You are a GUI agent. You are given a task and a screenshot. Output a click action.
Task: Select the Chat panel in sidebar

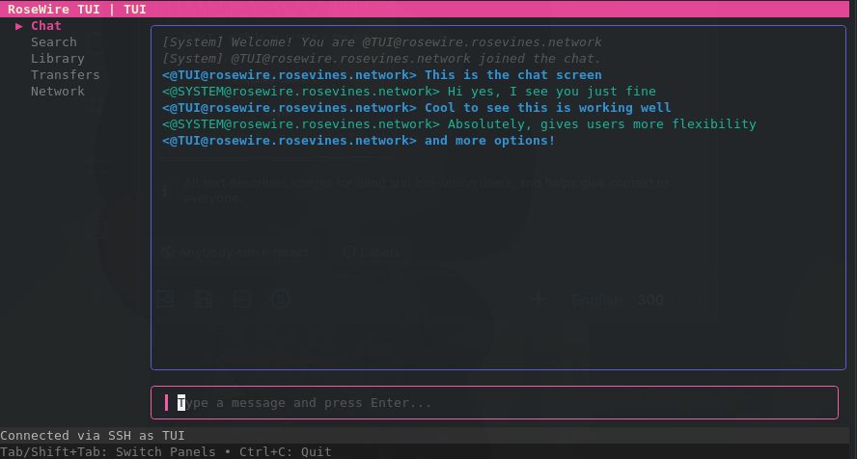46,26
